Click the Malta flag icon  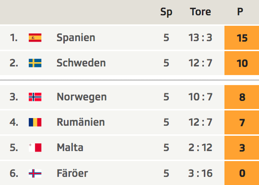pyautogui.click(x=35, y=147)
